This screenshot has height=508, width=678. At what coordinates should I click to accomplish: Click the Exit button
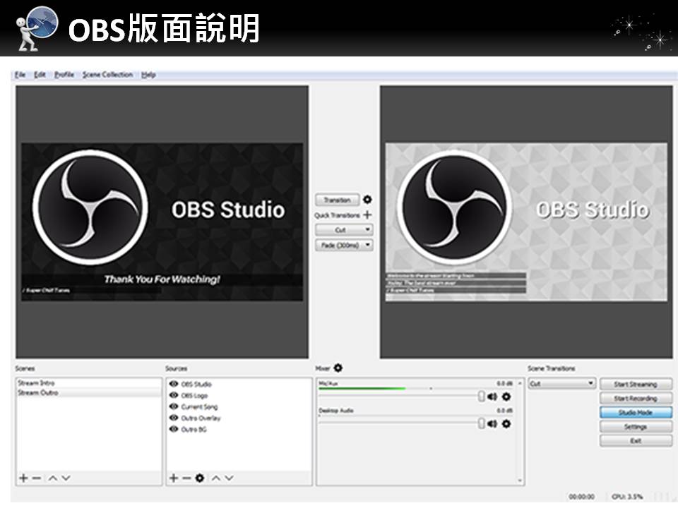636,441
